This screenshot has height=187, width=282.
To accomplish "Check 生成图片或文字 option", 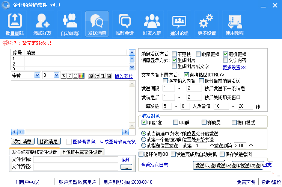I will 174,66.
